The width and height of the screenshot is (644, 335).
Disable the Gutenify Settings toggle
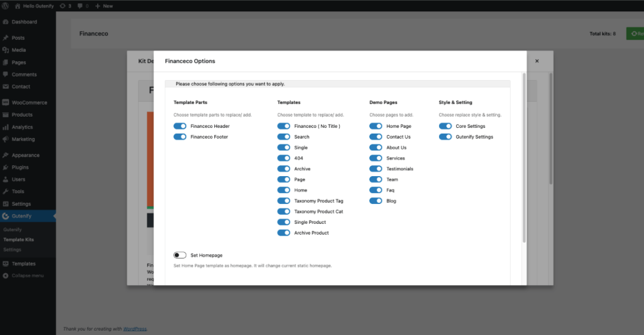coord(445,137)
